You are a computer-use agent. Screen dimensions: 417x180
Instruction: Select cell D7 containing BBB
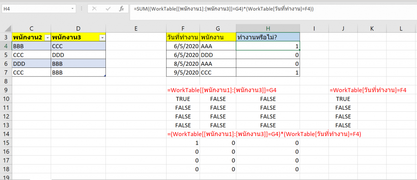pyautogui.click(x=78, y=72)
